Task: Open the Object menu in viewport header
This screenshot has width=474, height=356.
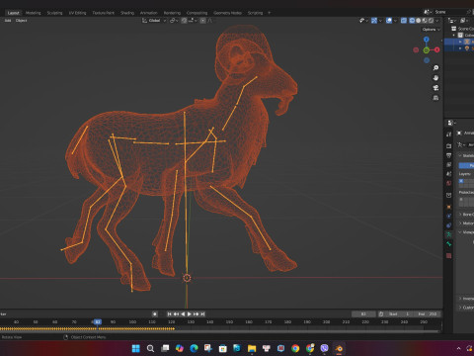Action: click(21, 21)
